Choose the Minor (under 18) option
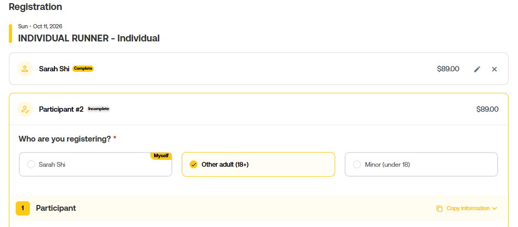 click(x=357, y=165)
